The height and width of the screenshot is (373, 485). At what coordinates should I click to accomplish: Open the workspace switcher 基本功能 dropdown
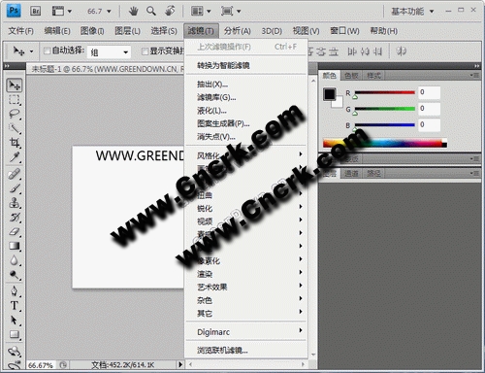(x=412, y=12)
